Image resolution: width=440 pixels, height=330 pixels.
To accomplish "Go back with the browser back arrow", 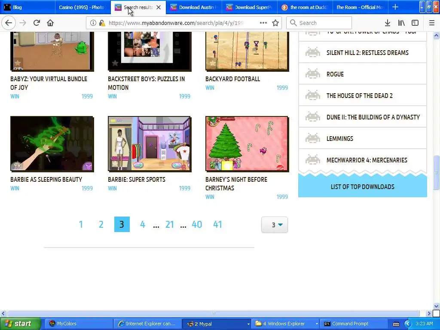I will click(x=9, y=23).
